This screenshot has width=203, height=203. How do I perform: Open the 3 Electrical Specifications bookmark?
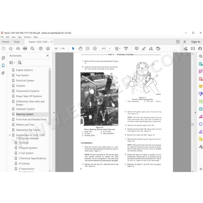pyautogui.click(x=32, y=158)
